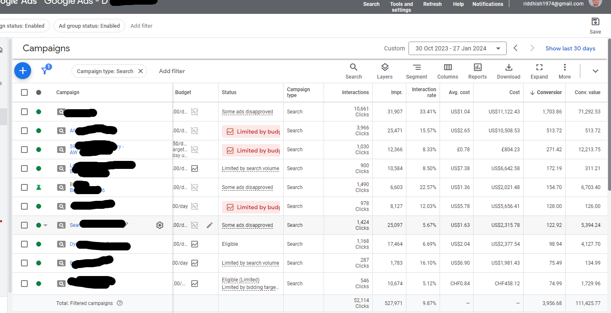Expand the table to full screen

click(539, 71)
